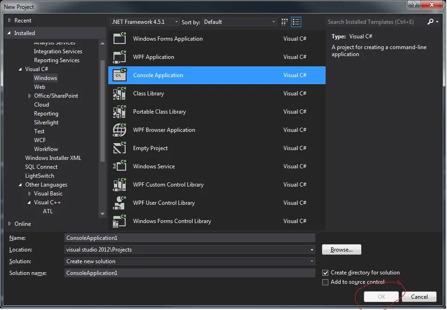
Task: Click the tree scrollbar down arrow
Action: point(102,214)
